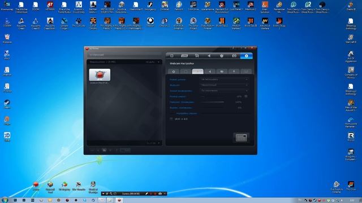The width and height of the screenshot is (362, 203).
Task: Open the export tab icon in Action!
Action: coord(197,56)
